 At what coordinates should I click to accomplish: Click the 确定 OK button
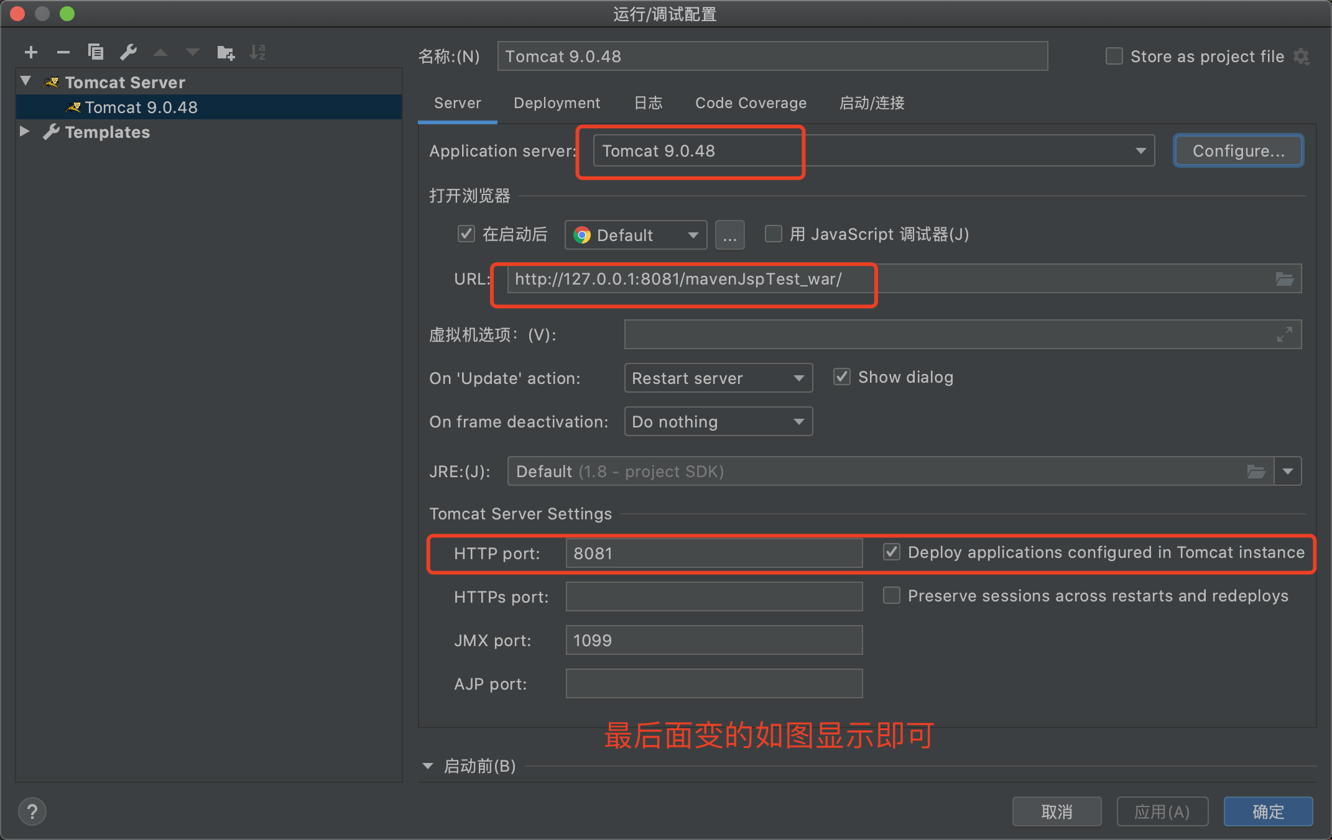coord(1269,811)
